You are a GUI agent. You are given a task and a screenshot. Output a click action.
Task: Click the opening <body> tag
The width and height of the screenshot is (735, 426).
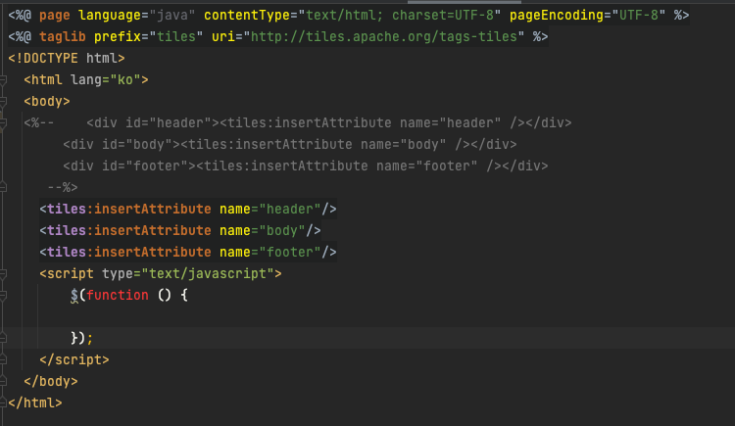click(47, 102)
